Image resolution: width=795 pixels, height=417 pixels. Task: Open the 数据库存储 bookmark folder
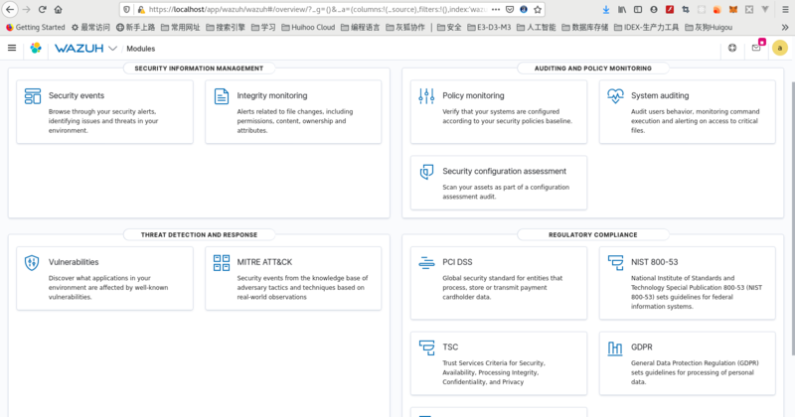coord(585,28)
